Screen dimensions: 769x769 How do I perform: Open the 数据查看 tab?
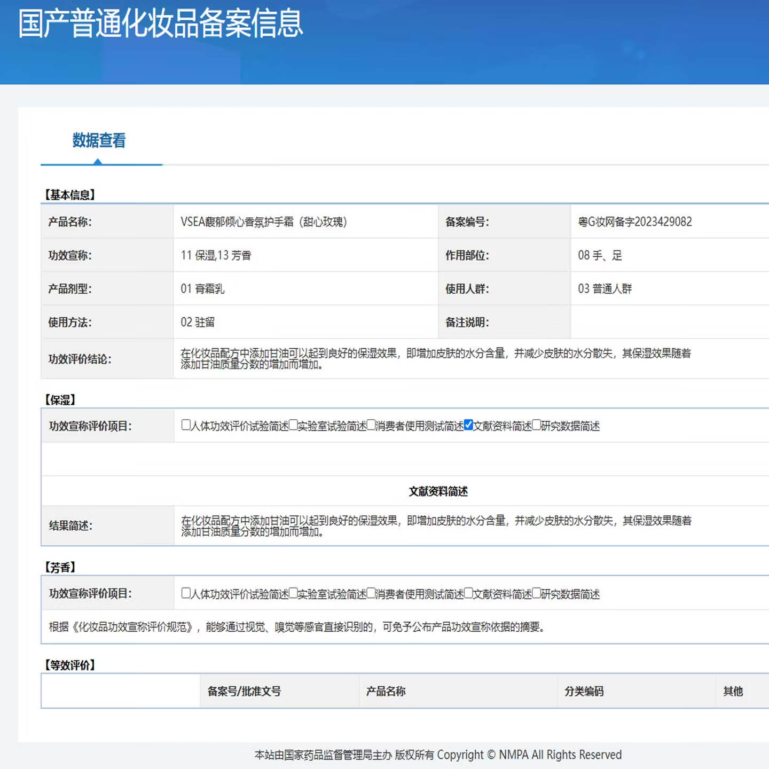coord(99,140)
